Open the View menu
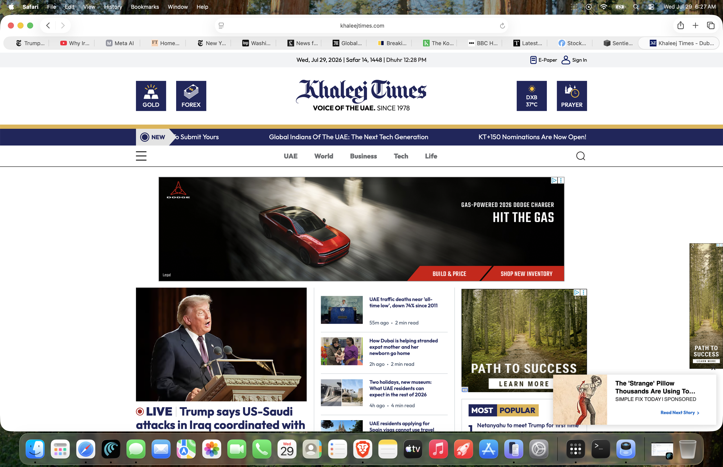 (89, 7)
